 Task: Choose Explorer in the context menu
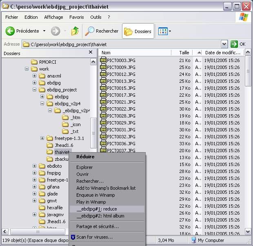click(x=107, y=167)
